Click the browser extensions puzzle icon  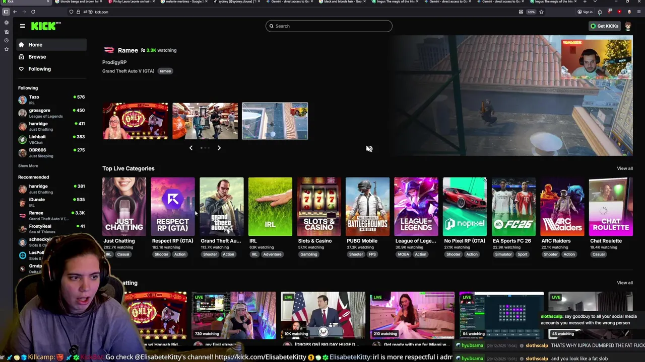(x=600, y=12)
